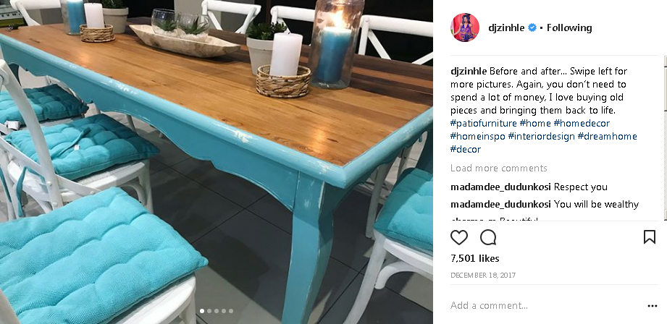Expand Load more comments
The image size is (667, 324).
click(498, 169)
